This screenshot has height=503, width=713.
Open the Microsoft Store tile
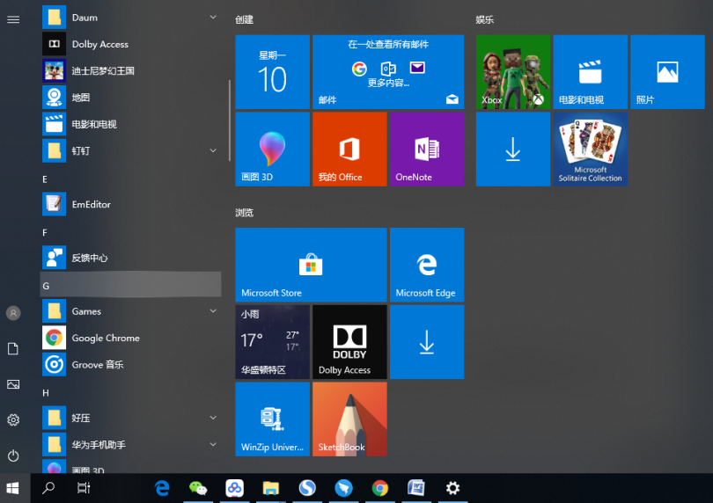pos(311,265)
